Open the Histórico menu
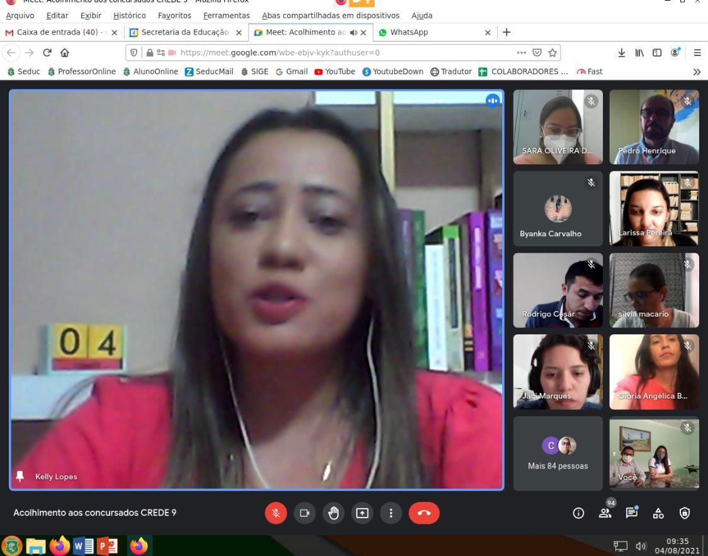The height and width of the screenshot is (556, 708). coord(130,16)
